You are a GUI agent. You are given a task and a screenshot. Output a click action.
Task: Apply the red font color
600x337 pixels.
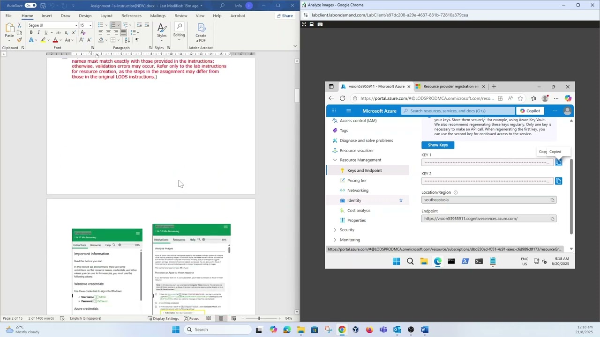pos(55,40)
